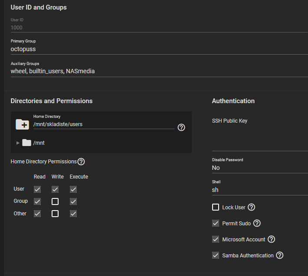This screenshot has width=308, height=276.
Task: Enable Group Write permission
Action: (55, 201)
